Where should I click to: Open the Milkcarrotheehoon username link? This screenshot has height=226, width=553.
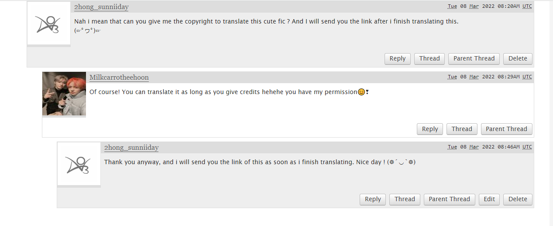pyautogui.click(x=119, y=78)
